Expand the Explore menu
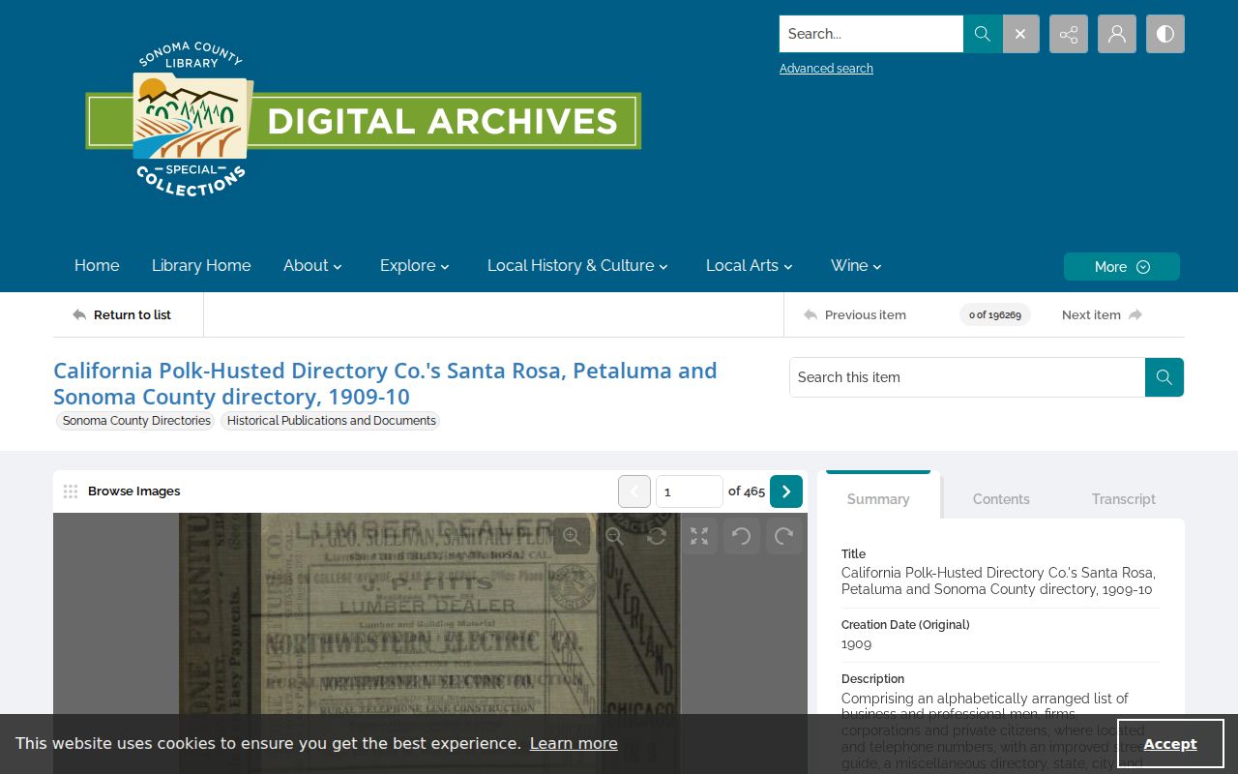1238x774 pixels. click(415, 266)
